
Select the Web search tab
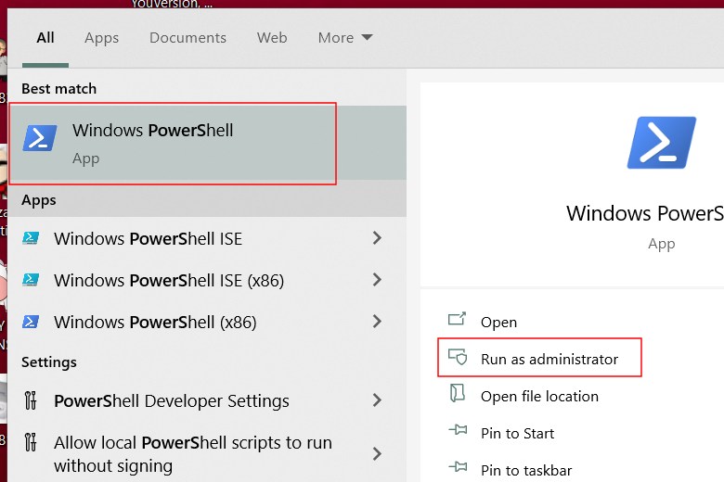coord(272,38)
